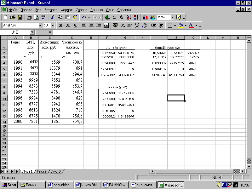Image resolution: width=252 pixels, height=189 pixels.
Task: Expand the Arial Cyr font dropdown
Action: coord(40,26)
